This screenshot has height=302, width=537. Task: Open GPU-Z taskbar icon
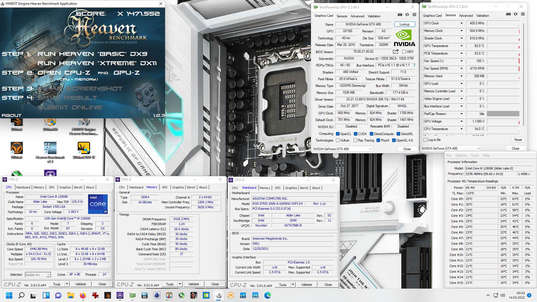(x=132, y=295)
